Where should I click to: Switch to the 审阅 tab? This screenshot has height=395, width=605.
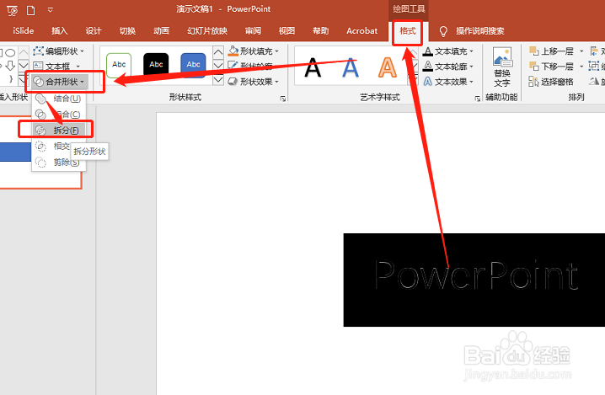[253, 31]
